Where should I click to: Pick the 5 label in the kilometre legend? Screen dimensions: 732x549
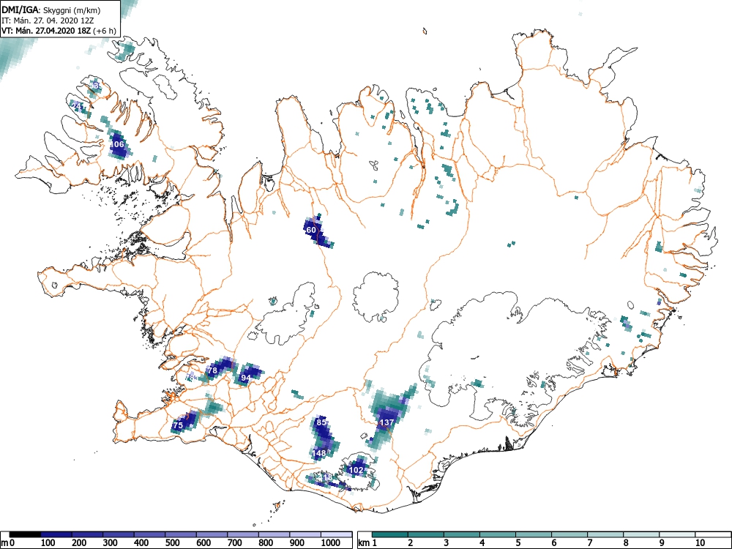pos(518,543)
